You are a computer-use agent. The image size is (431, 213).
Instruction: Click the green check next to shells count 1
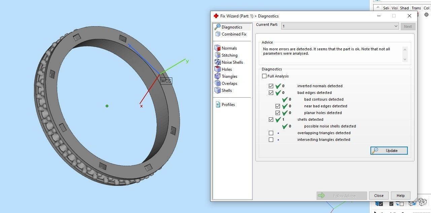click(x=278, y=119)
